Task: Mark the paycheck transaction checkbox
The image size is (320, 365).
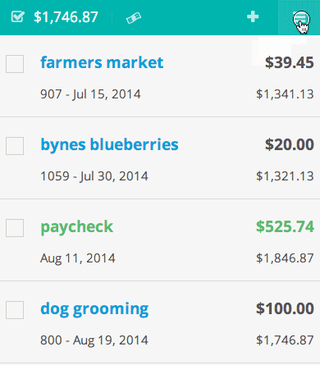Action: tap(15, 228)
